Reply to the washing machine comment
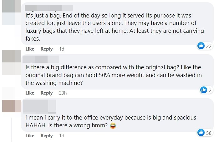Screen dimensions: 219x142 [47, 93]
